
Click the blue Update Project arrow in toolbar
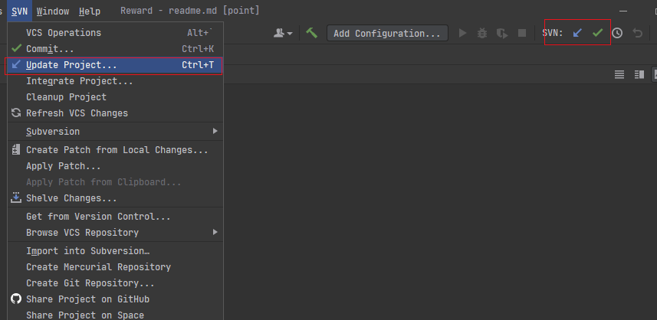point(577,33)
